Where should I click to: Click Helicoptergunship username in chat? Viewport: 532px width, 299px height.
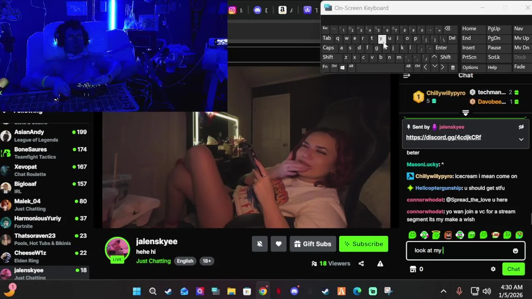pyautogui.click(x=438, y=188)
